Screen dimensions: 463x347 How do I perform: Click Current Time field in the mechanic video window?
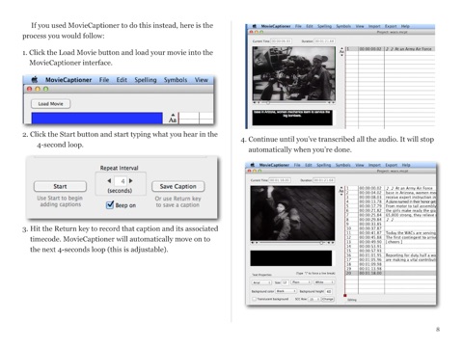point(281,41)
